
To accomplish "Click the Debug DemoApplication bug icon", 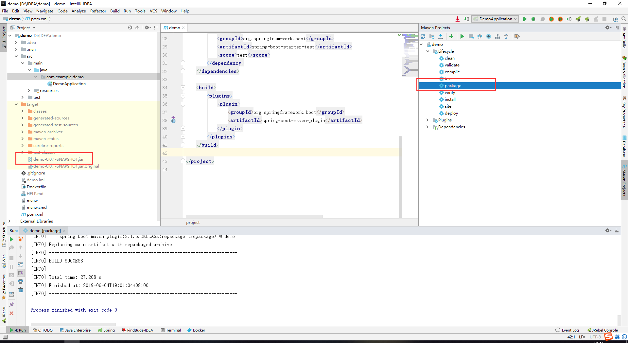I will tap(533, 19).
